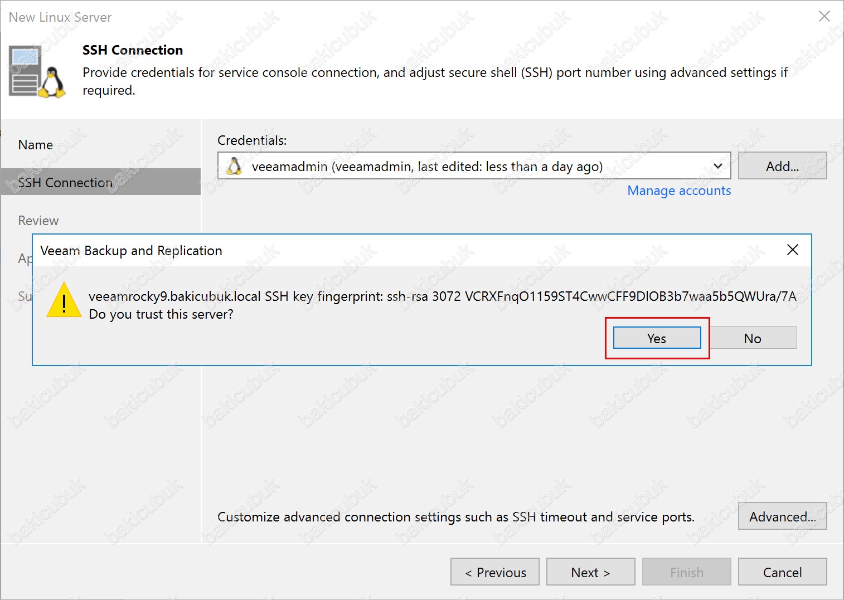Go back with the Previous button
Viewport: 844px width, 600px height.
click(495, 572)
